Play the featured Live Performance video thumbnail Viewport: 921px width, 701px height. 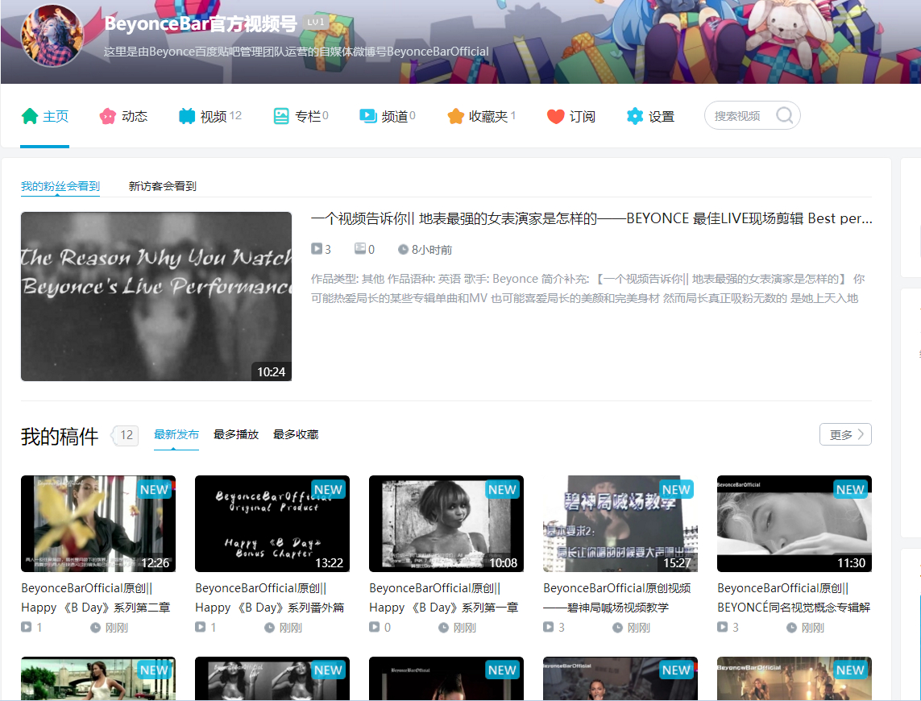156,297
